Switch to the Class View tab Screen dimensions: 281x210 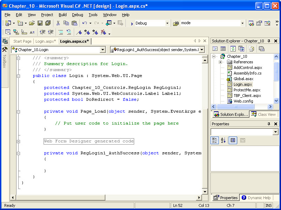(263, 114)
